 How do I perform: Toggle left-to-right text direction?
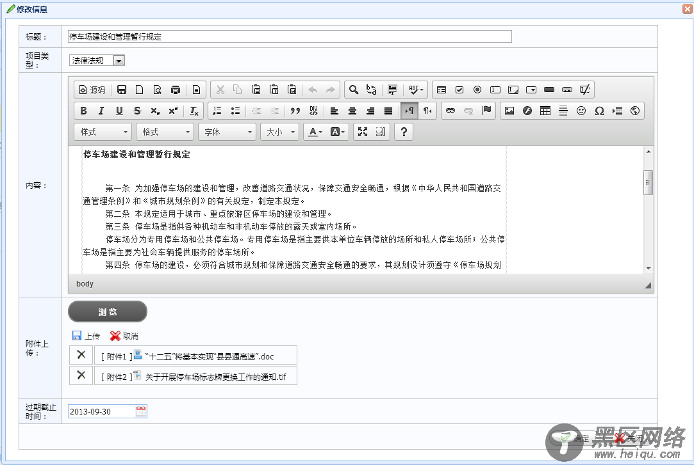tap(409, 111)
